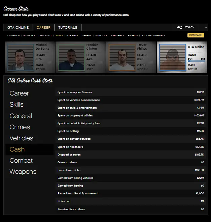Select Franklin Clinton's character portrait

(71, 57)
